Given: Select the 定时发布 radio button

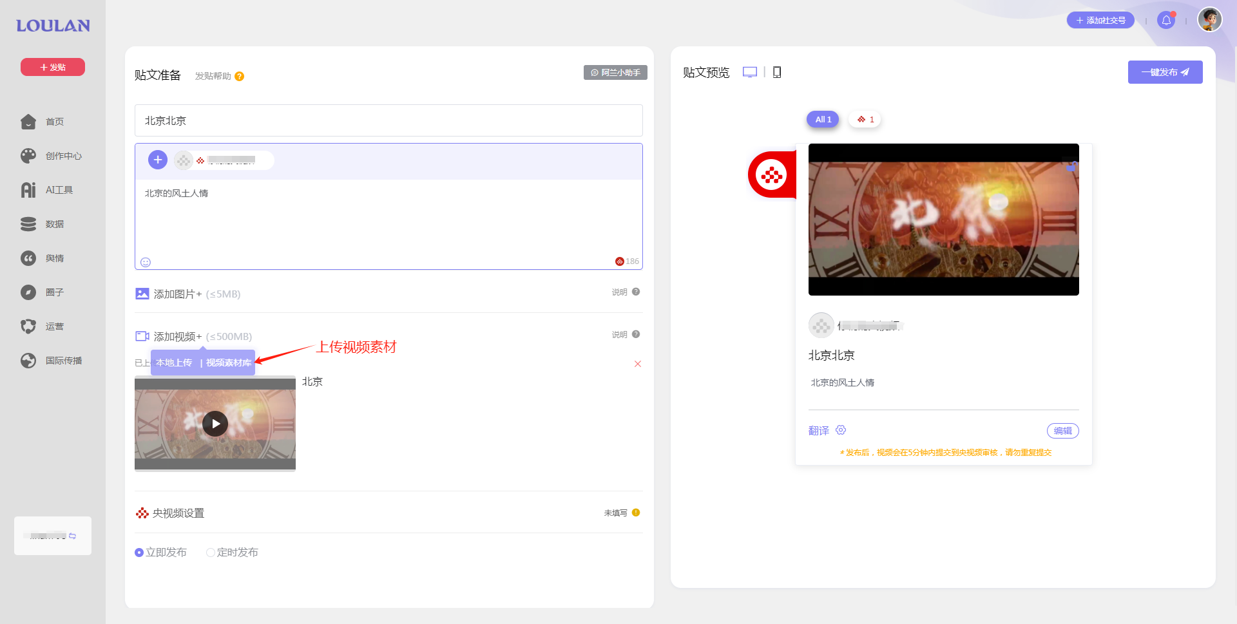Looking at the screenshot, I should pos(210,553).
